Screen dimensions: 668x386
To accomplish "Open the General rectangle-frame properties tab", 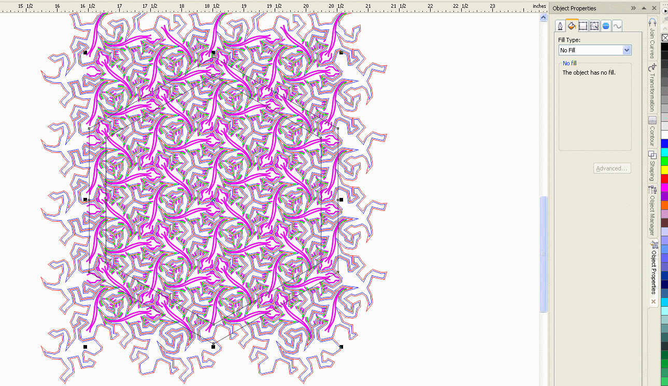I will 583,26.
